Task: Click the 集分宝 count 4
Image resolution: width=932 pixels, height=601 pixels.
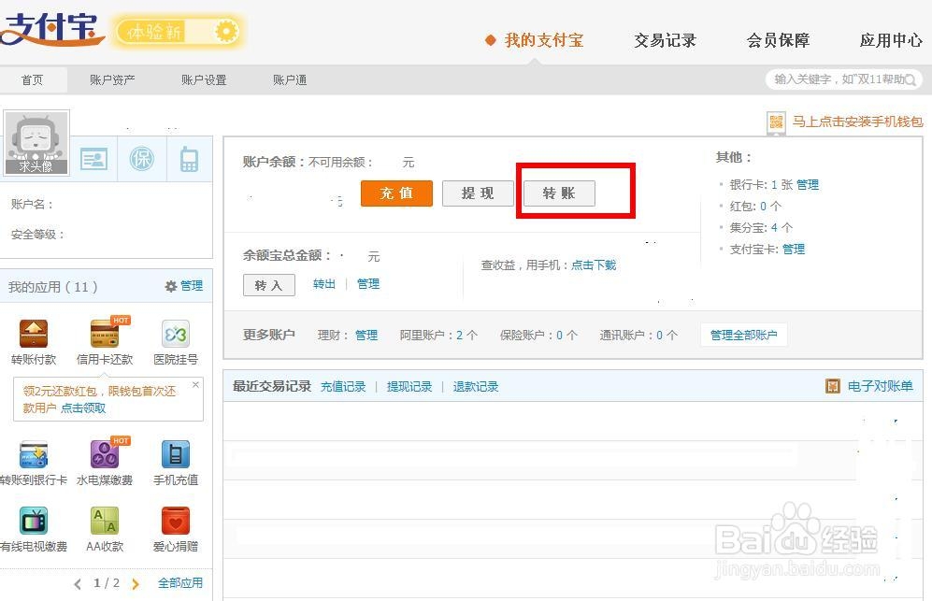Action: pyautogui.click(x=774, y=228)
